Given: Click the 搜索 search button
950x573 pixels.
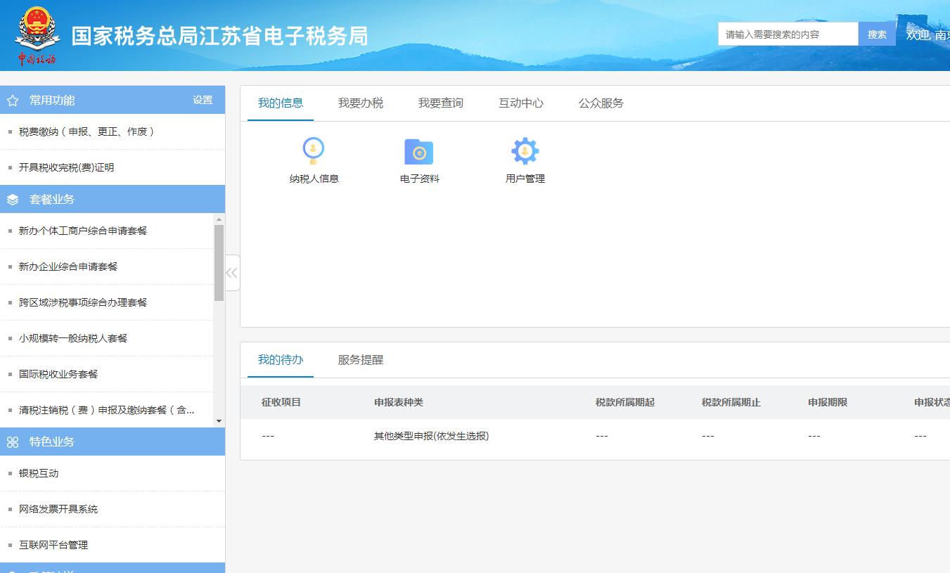Looking at the screenshot, I should pyautogui.click(x=876, y=33).
